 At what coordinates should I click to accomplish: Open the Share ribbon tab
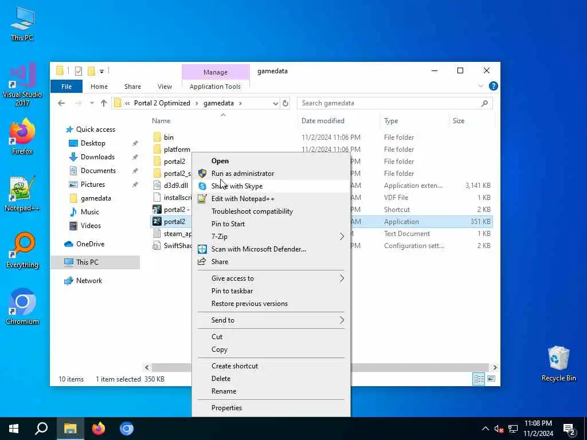click(132, 87)
